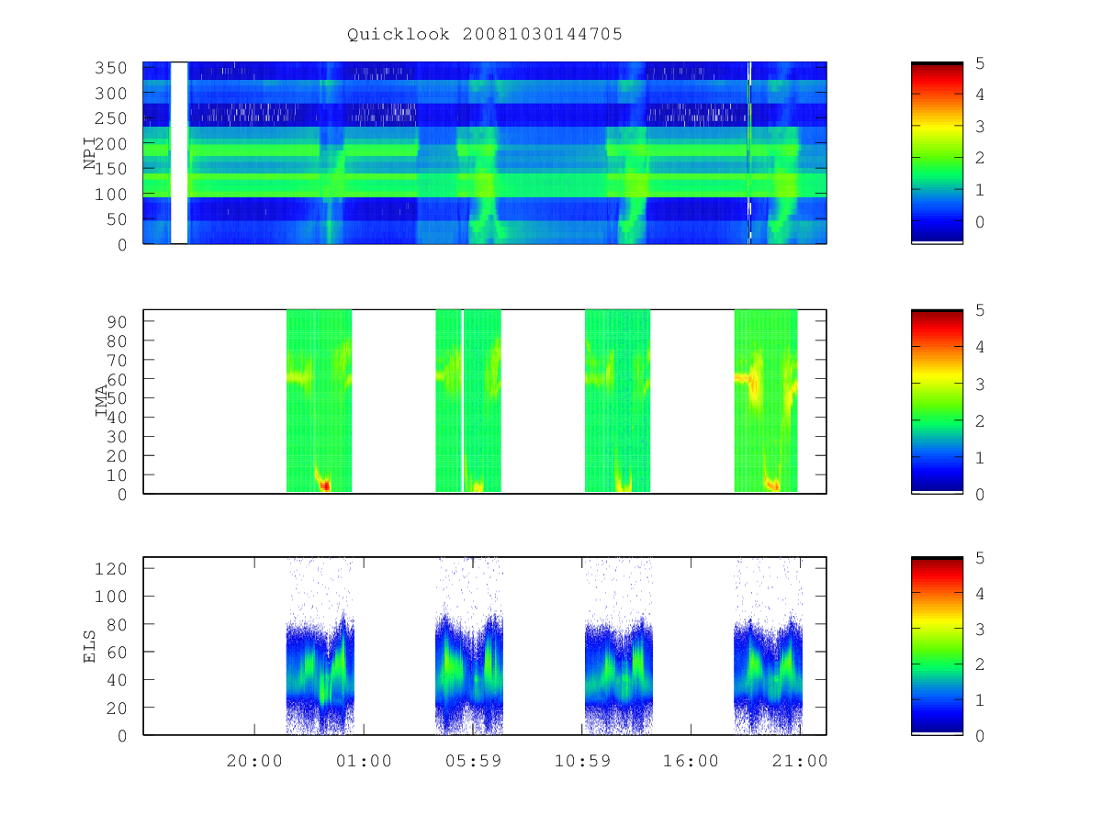Screen dimensions: 1102x826
Task: Click the NPI panel color bar
Action: 937,153
